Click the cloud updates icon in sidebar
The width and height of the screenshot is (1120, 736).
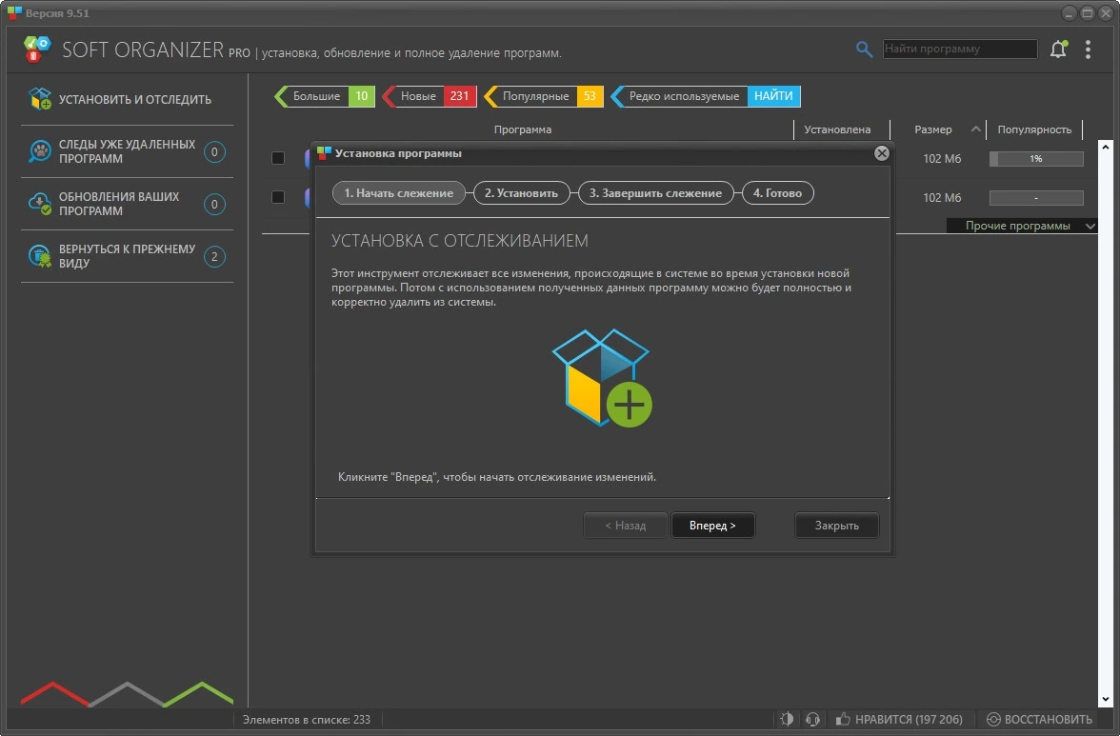(x=40, y=204)
